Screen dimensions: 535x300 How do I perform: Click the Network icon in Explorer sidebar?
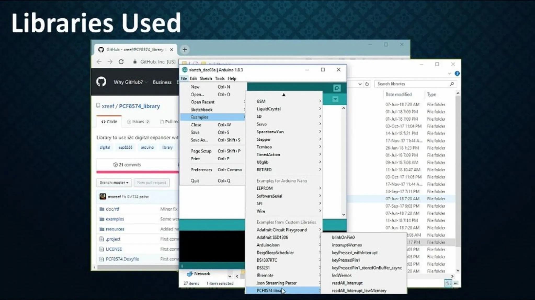[x=190, y=274]
